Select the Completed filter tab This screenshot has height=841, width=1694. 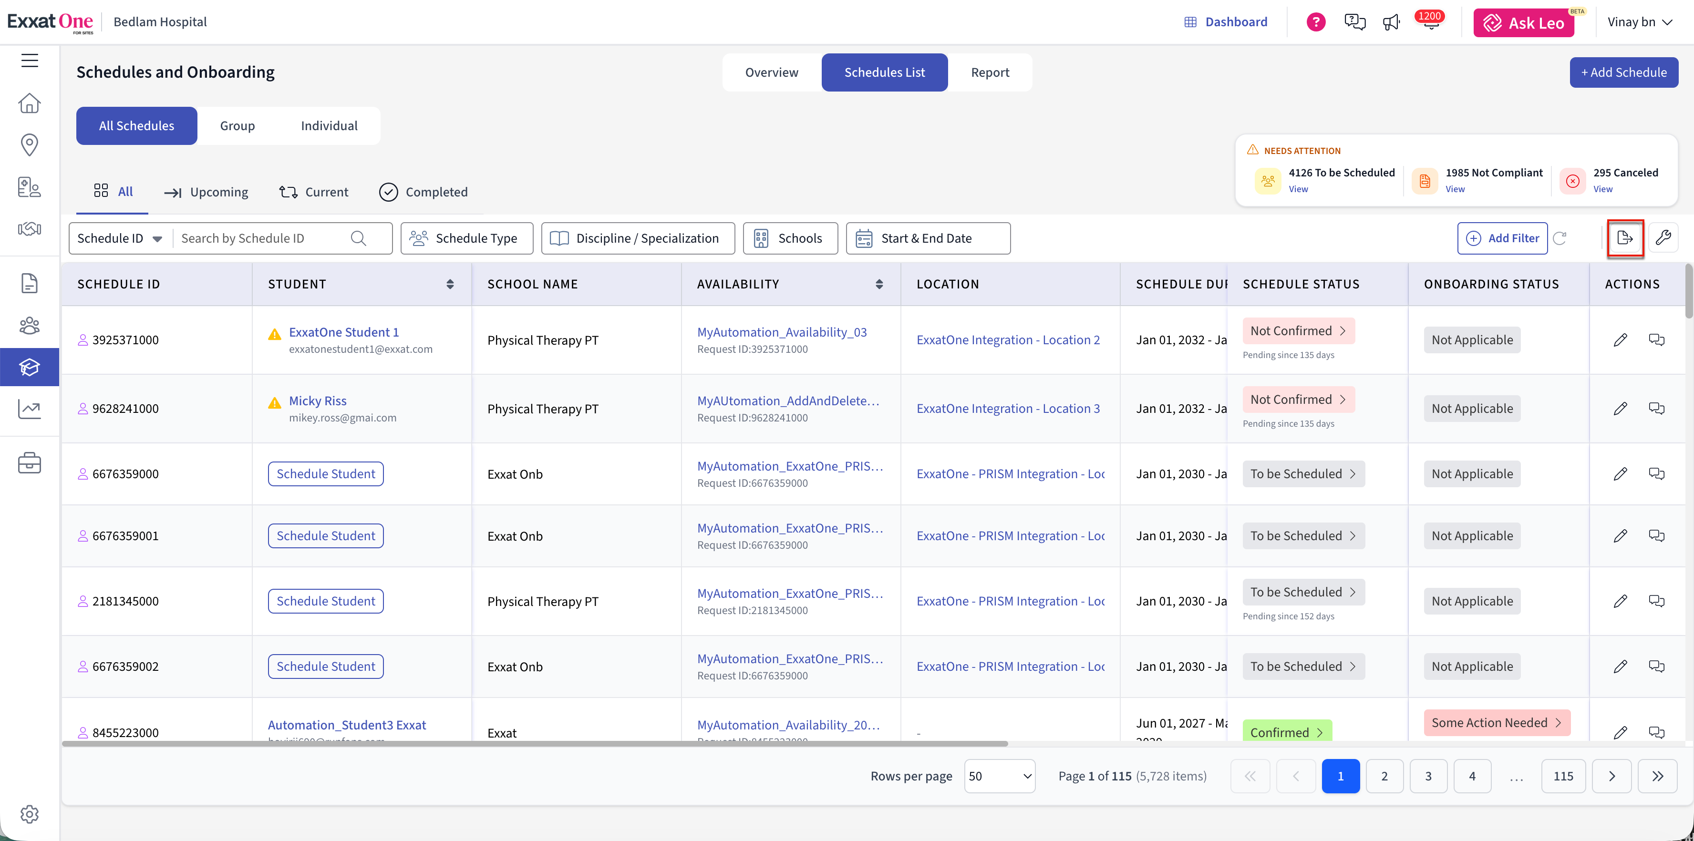[423, 192]
